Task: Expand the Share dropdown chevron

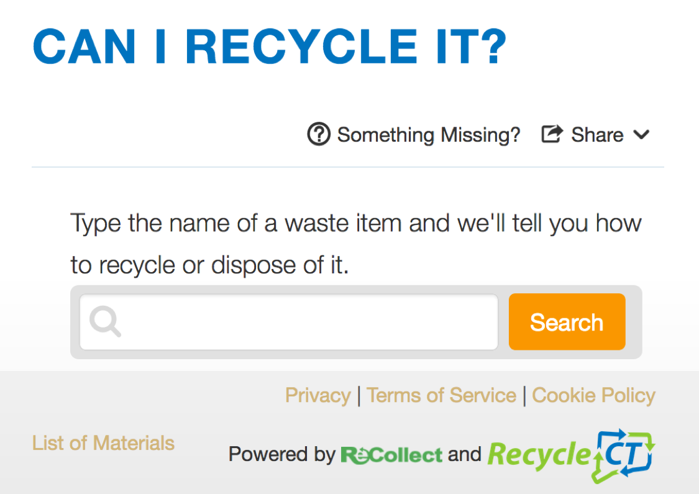Action: [642, 134]
